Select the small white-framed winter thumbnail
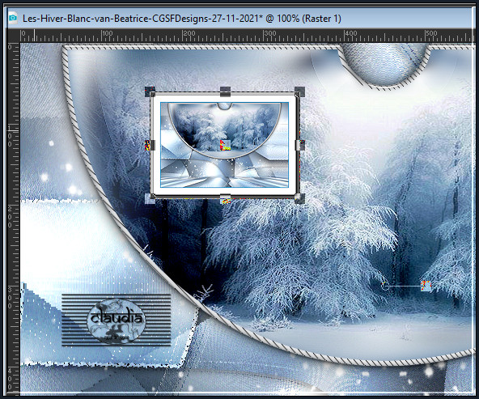 coord(225,145)
